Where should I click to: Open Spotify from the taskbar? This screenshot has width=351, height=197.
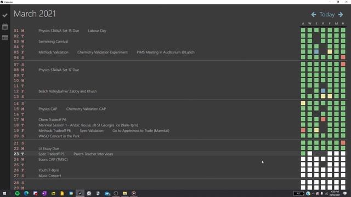click(x=17, y=193)
